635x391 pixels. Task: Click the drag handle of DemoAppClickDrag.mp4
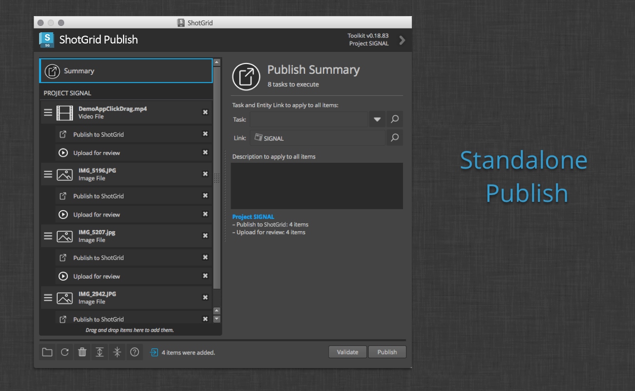[48, 112]
